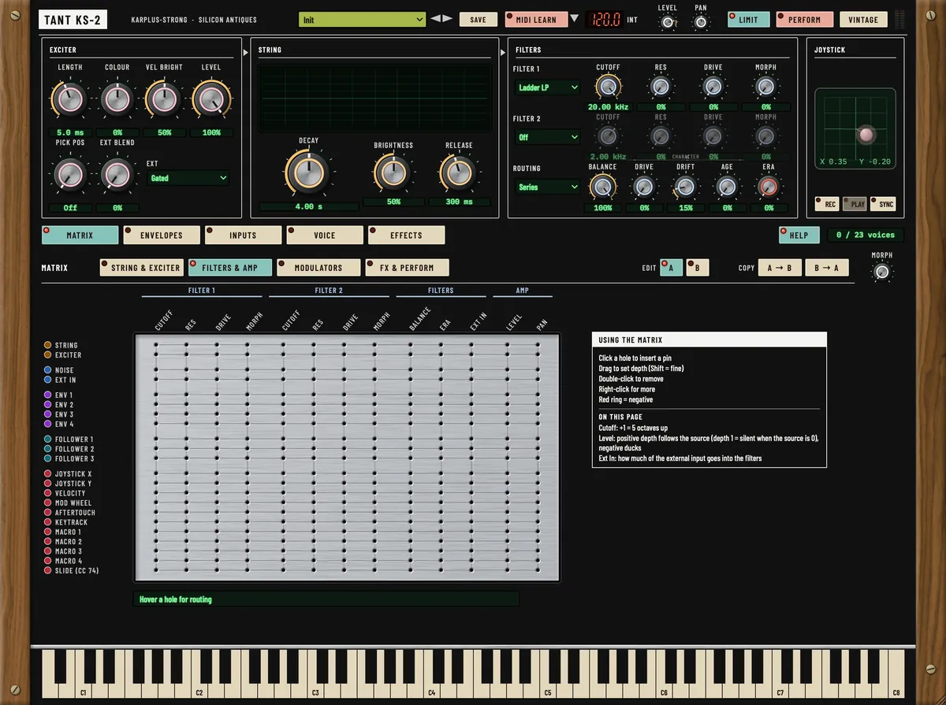Open the Modulators matrix page

(x=318, y=268)
